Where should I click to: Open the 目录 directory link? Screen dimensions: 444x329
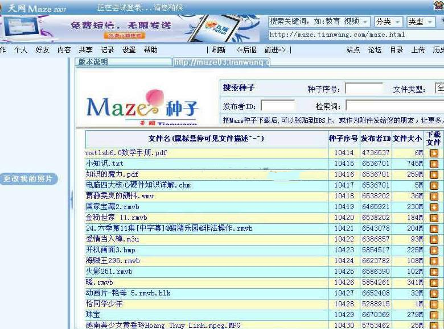click(x=397, y=50)
